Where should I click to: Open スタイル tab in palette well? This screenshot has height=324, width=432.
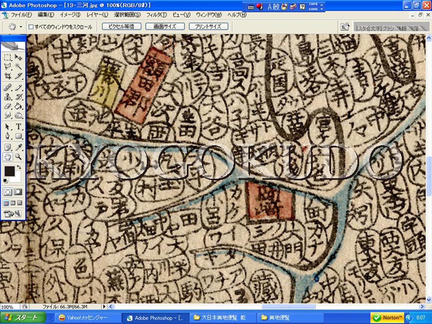point(364,28)
